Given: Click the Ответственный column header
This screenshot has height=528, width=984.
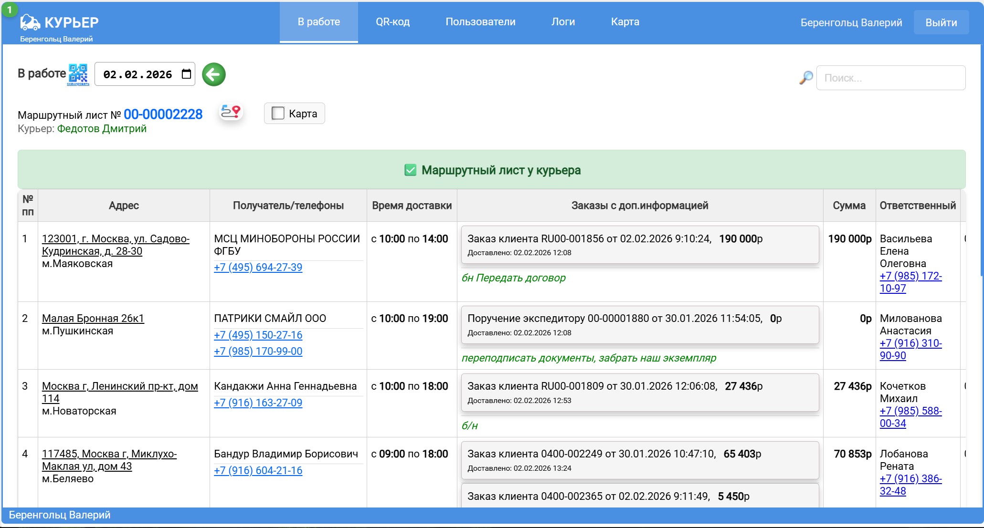Looking at the screenshot, I should pyautogui.click(x=918, y=206).
